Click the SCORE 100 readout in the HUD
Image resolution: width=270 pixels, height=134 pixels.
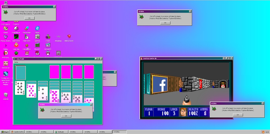tap(161, 112)
